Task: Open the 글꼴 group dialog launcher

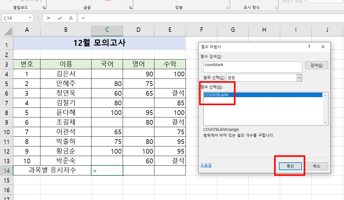Action: (x=131, y=8)
